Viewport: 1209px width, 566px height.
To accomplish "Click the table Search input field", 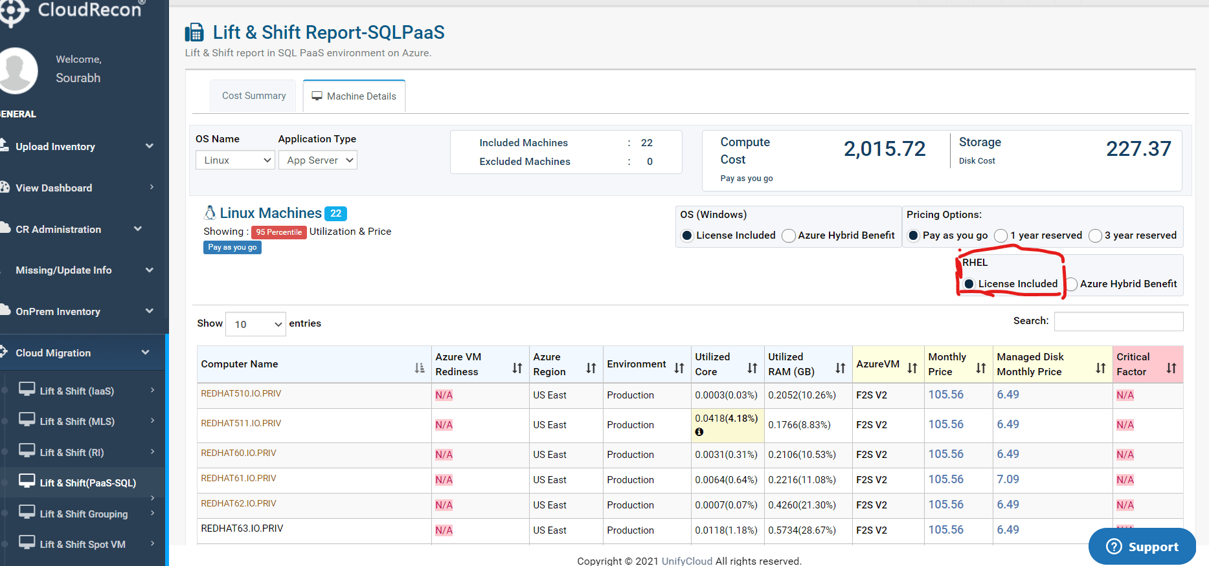I will [1118, 321].
